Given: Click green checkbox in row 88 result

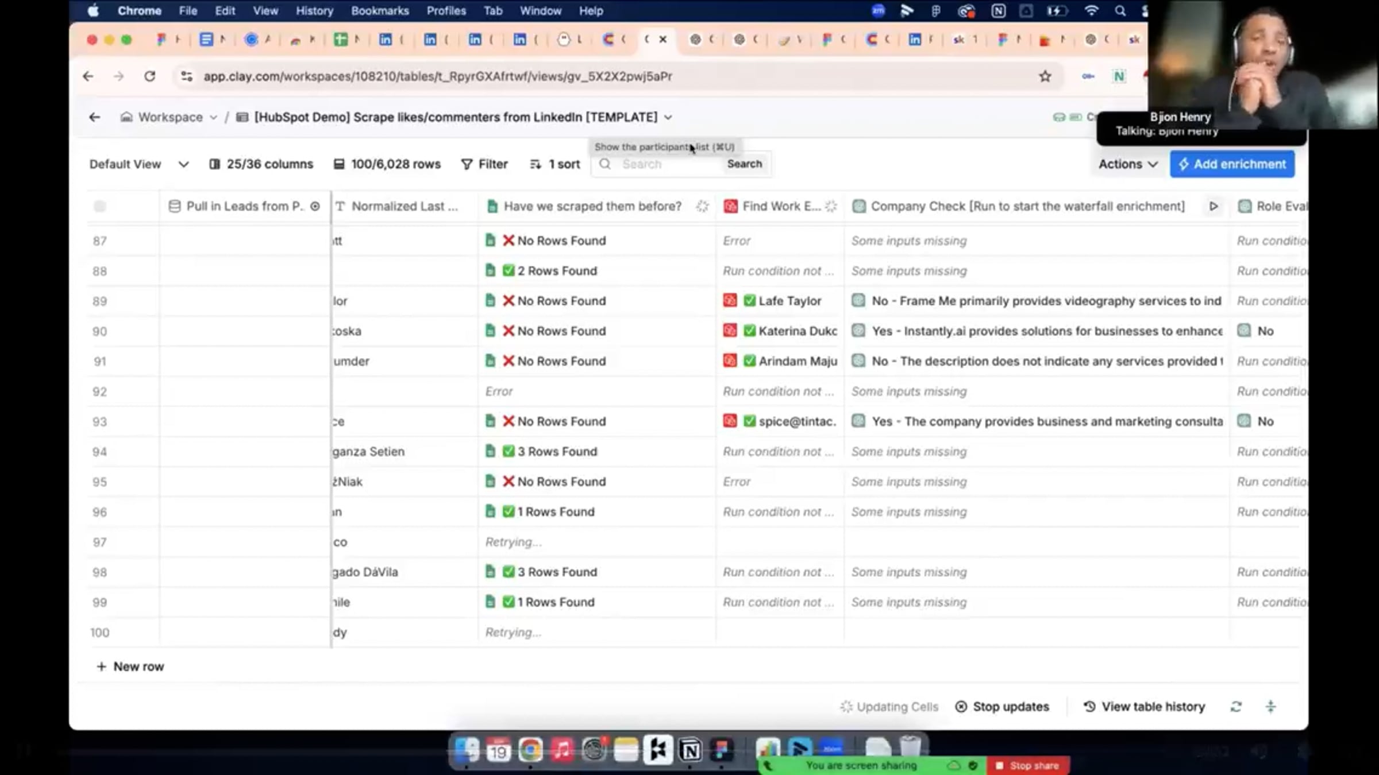Looking at the screenshot, I should (x=508, y=271).
